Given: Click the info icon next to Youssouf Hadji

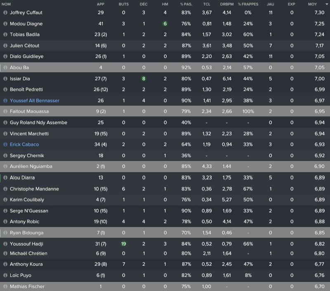Looking at the screenshot, I should tap(5, 244).
